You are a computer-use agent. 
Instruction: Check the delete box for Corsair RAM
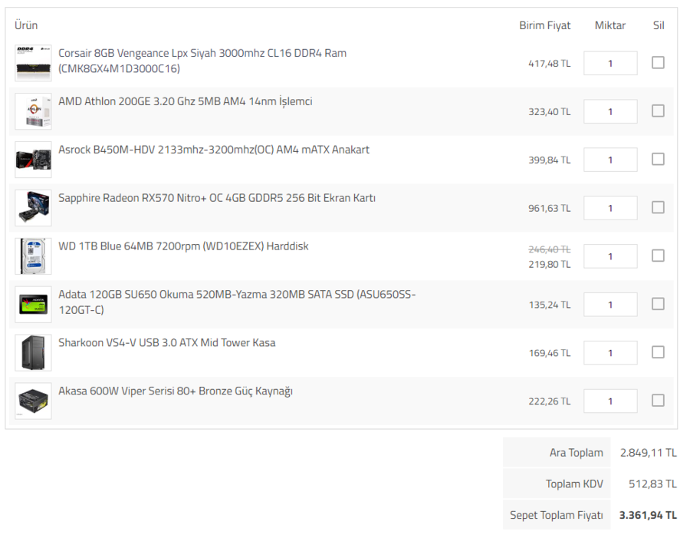pos(658,63)
